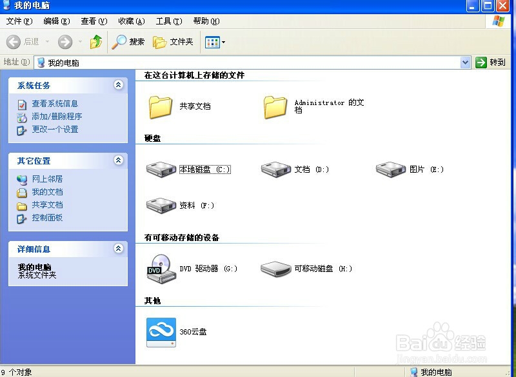
Task: Select 可移动磁盘 (H:) drive icon
Action: [x=276, y=269]
